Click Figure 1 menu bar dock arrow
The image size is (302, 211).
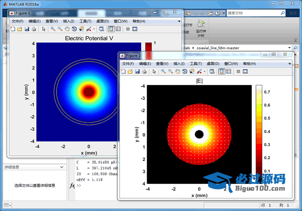[179, 21]
